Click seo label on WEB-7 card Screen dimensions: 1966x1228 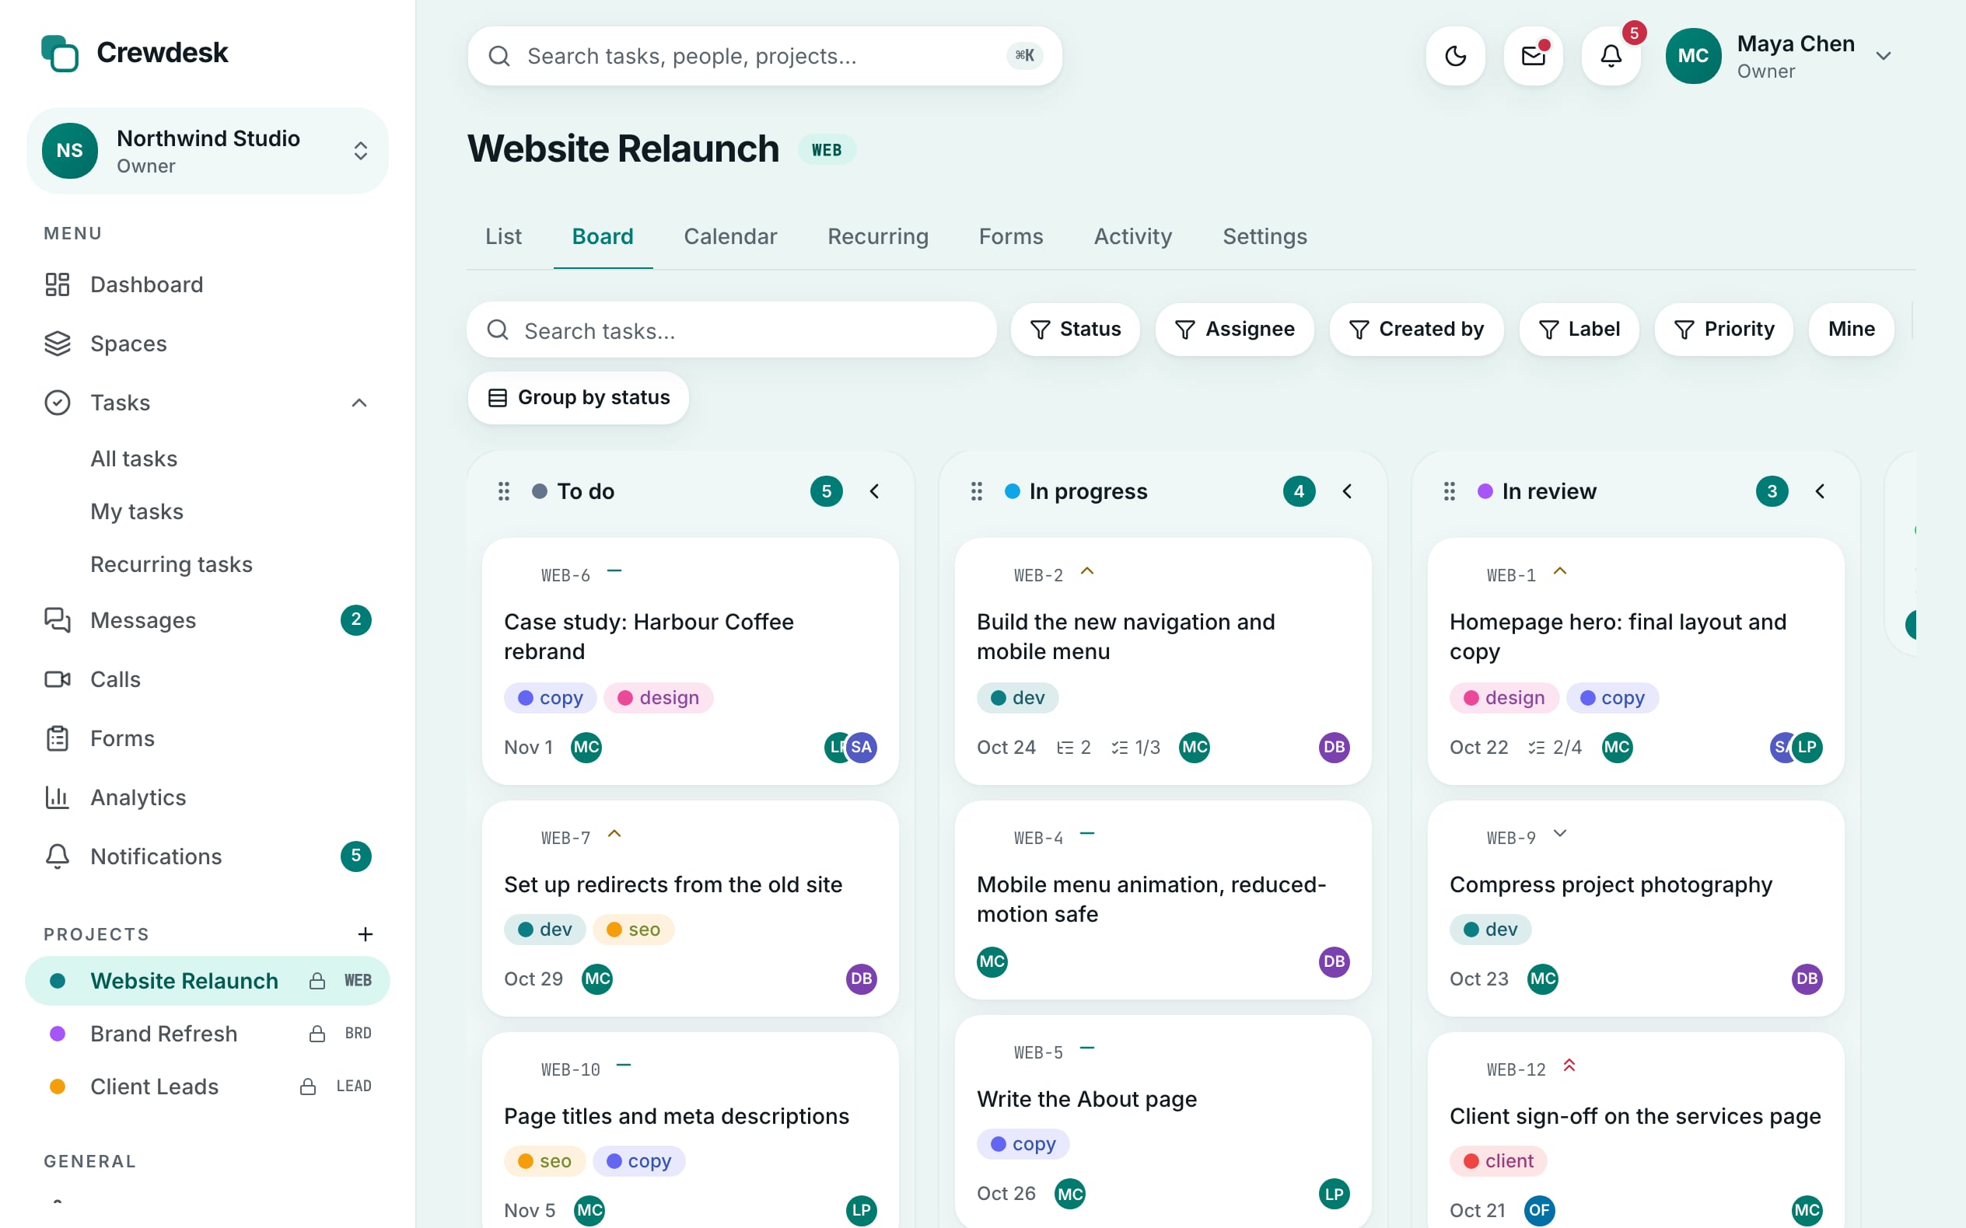coord(633,929)
